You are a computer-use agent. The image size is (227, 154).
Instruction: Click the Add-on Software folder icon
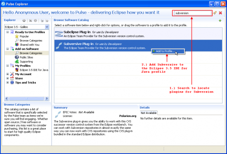(x=12, y=49)
